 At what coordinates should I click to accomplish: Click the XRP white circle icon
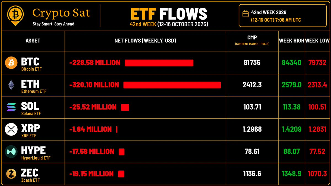click(x=11, y=129)
